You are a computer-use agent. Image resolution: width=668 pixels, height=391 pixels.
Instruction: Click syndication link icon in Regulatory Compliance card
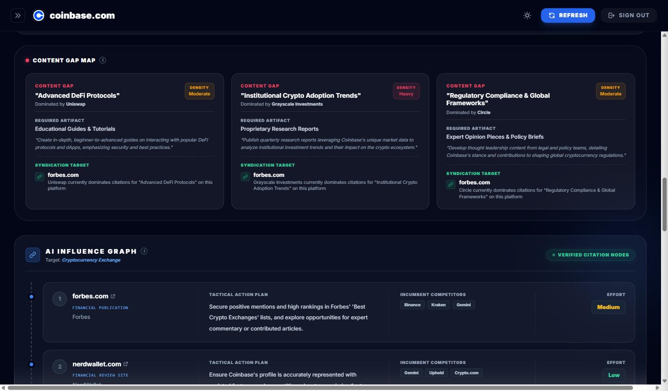(451, 184)
